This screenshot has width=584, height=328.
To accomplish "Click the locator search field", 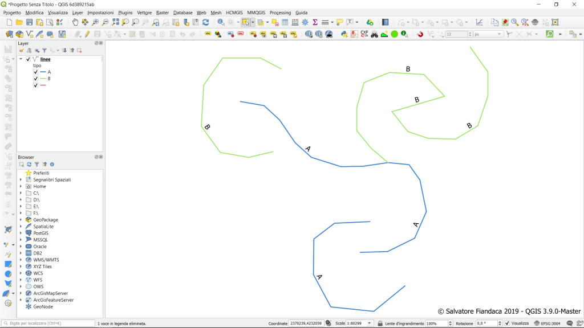I will point(48,323).
